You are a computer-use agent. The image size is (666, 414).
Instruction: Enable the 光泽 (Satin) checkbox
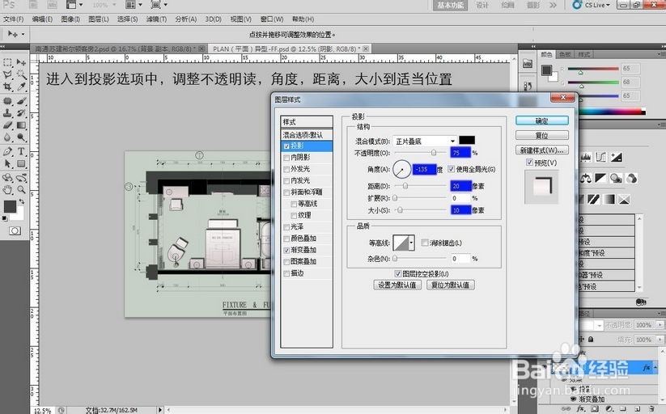pyautogui.click(x=286, y=227)
